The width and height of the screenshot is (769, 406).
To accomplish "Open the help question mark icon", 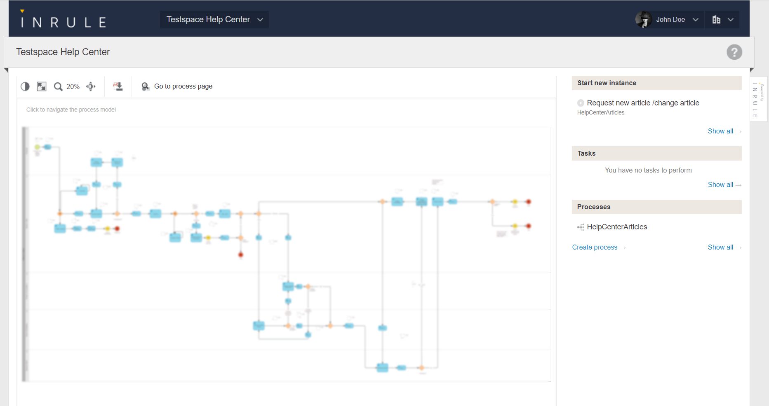I will [x=734, y=52].
